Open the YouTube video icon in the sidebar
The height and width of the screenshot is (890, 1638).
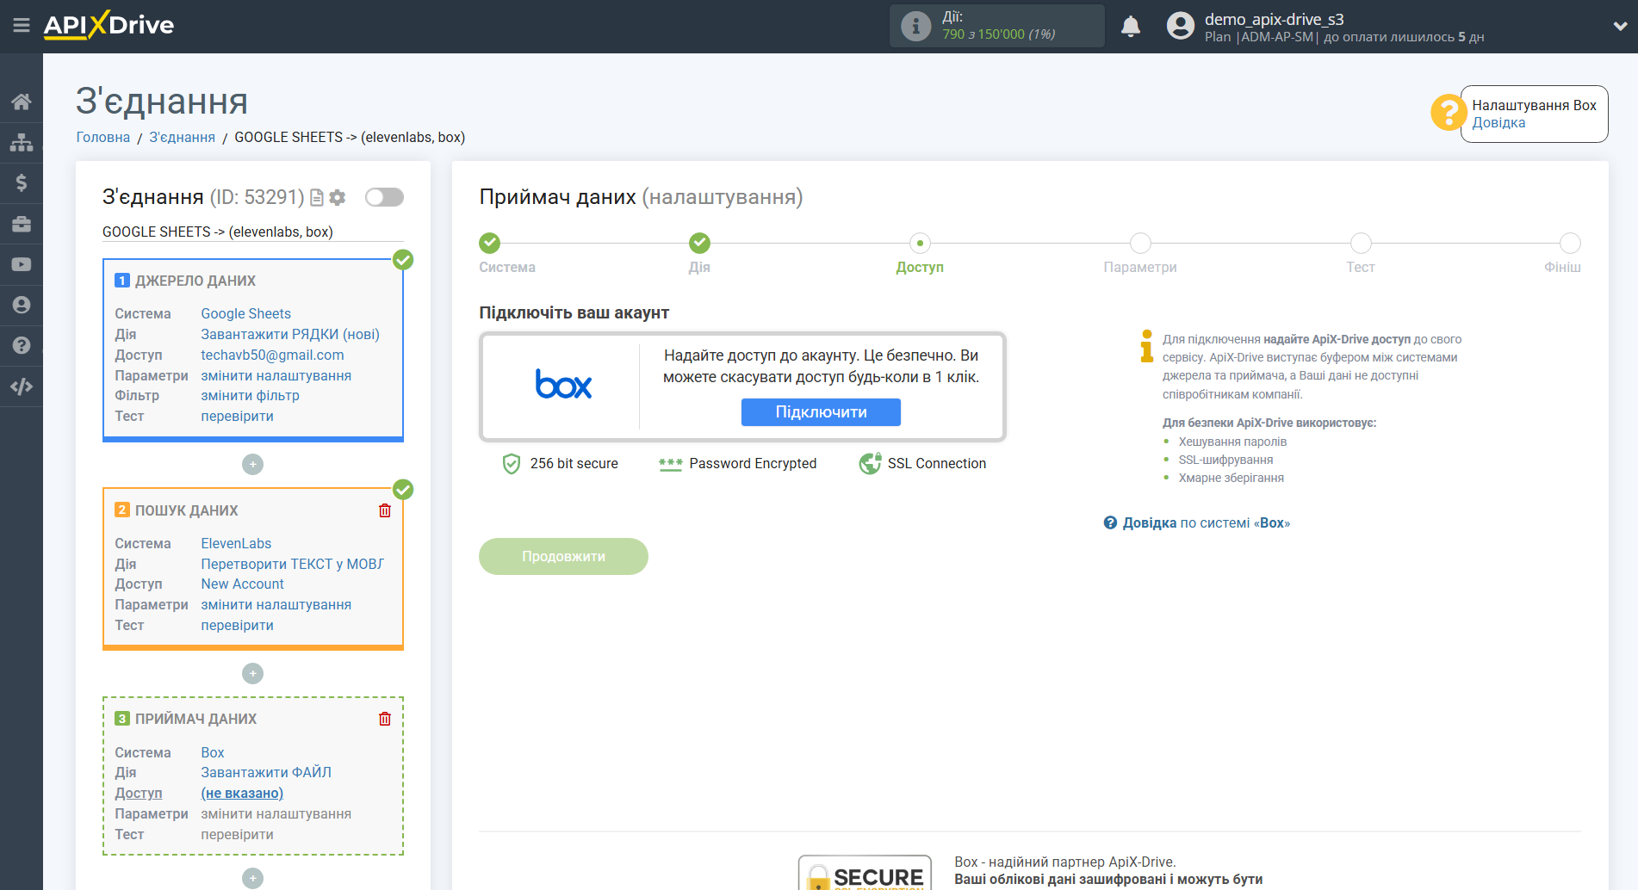coord(22,264)
